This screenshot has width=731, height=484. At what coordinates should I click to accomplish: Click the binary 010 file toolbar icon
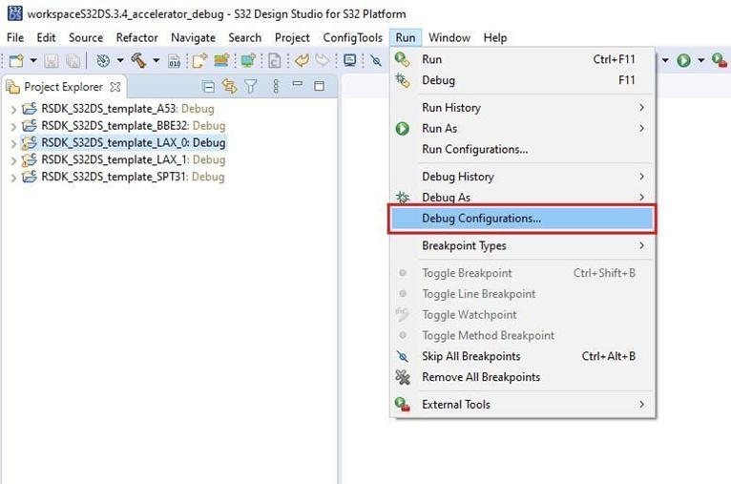175,60
